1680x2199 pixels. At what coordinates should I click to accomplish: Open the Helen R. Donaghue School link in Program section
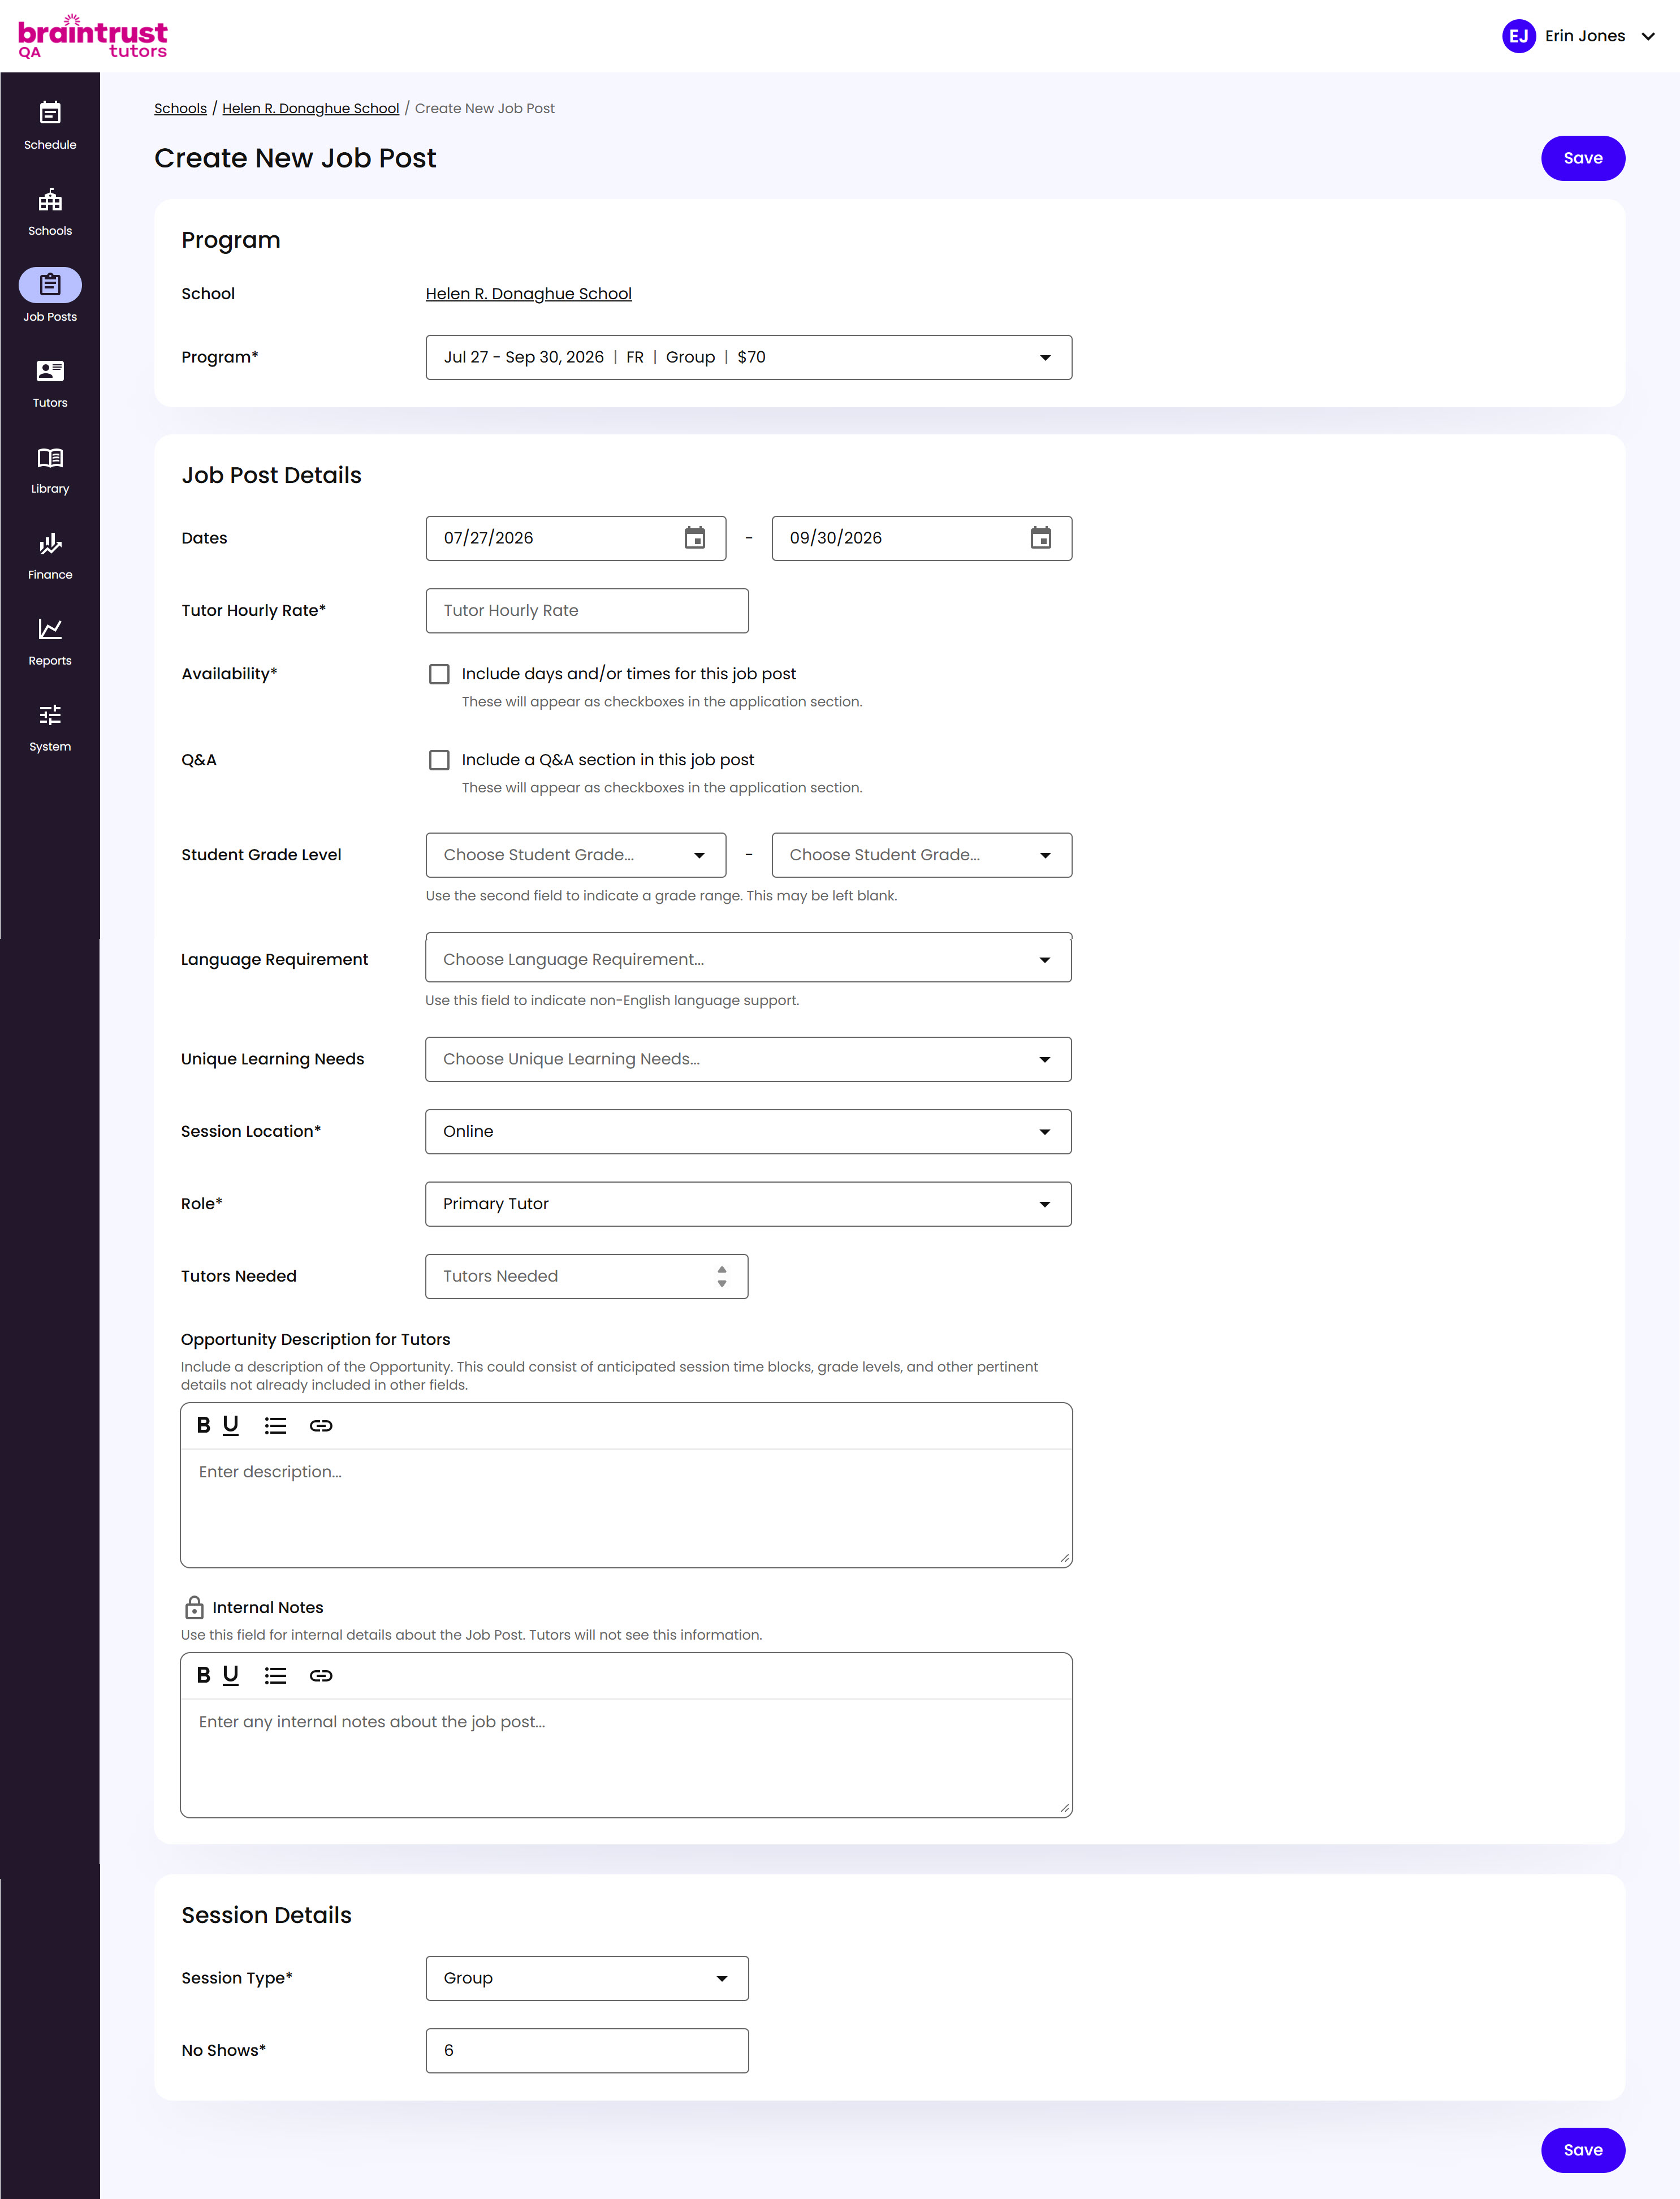[528, 294]
